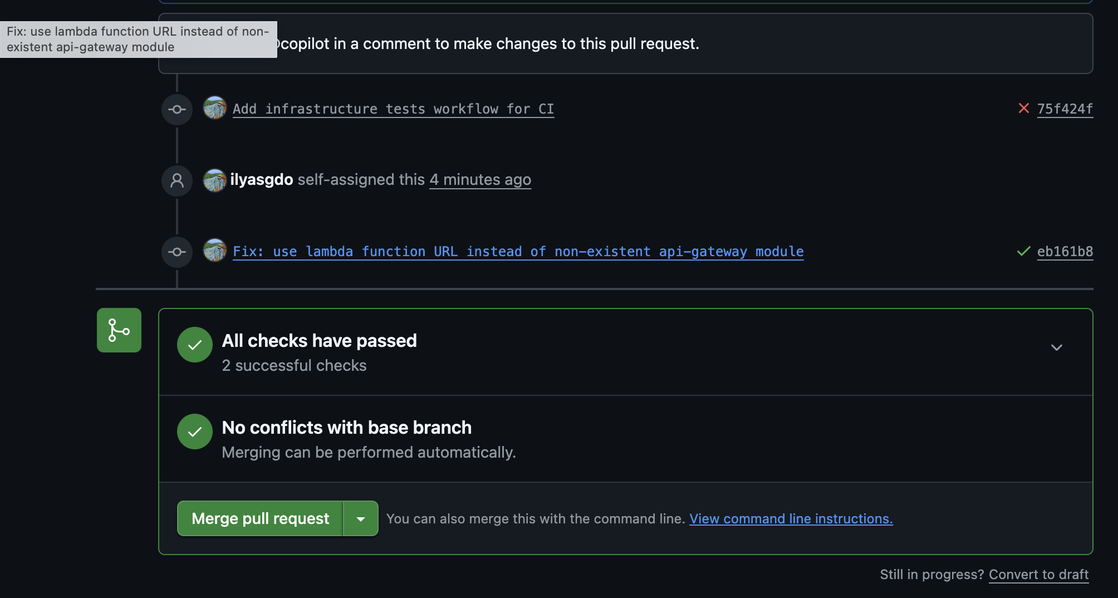Click ilyasgdo's avatar in self-assigned event

[214, 180]
